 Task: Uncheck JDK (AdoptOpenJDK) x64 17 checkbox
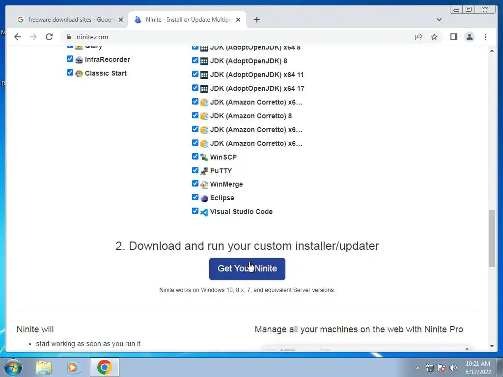(x=195, y=87)
